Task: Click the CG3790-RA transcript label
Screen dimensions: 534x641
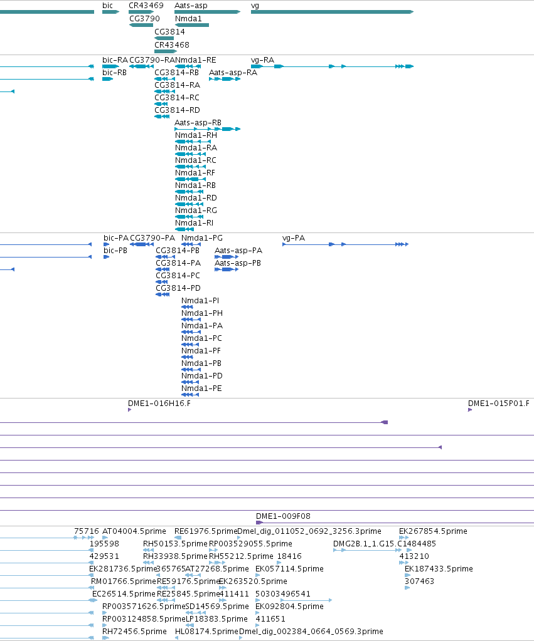Action: point(152,60)
